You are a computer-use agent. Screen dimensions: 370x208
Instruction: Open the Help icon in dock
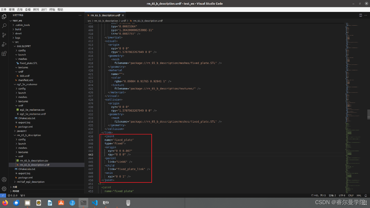[72, 203]
